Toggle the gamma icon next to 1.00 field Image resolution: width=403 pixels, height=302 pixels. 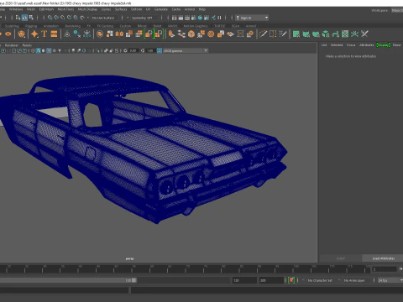point(143,50)
